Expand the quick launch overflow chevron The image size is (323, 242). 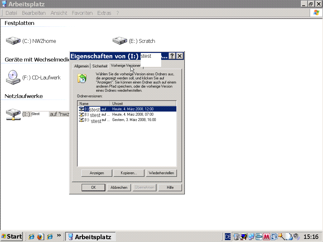coord(59,236)
